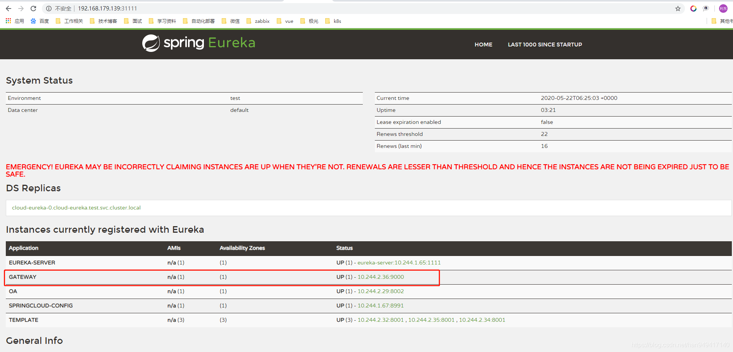Viewport: 733px width, 352px height.
Task: Open the 工作相关 bookmark folder
Action: click(x=69, y=21)
